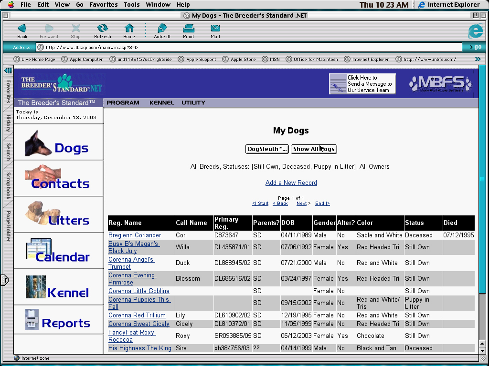
Task: Collapse the Explorer bar side panel arrow
Action: [8, 71]
